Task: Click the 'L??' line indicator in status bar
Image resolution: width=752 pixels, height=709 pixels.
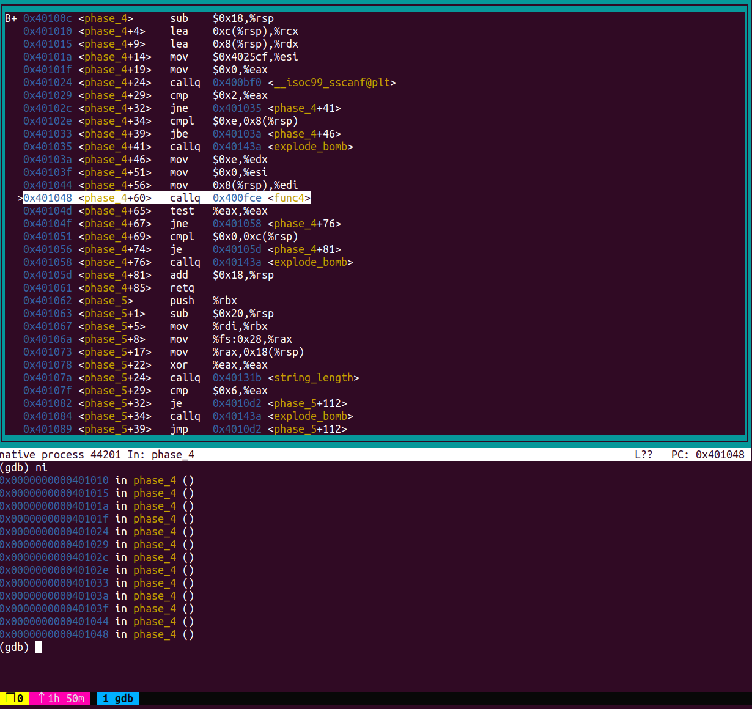Action: 644,455
